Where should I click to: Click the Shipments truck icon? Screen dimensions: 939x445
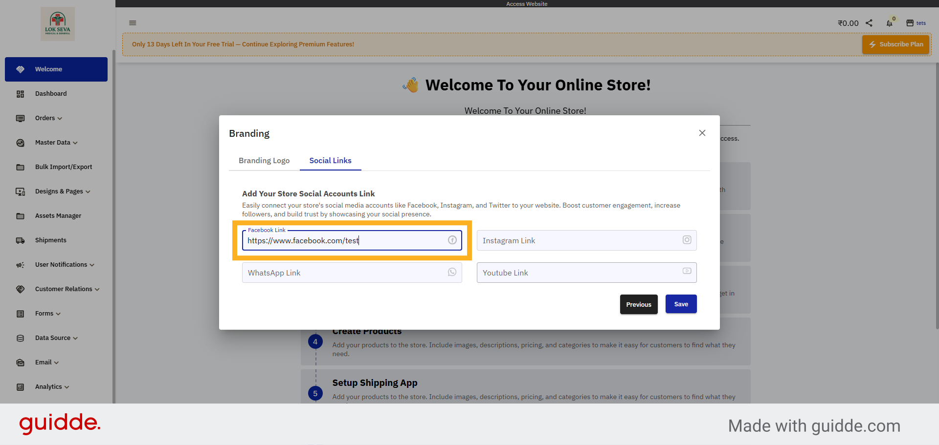[x=20, y=240]
